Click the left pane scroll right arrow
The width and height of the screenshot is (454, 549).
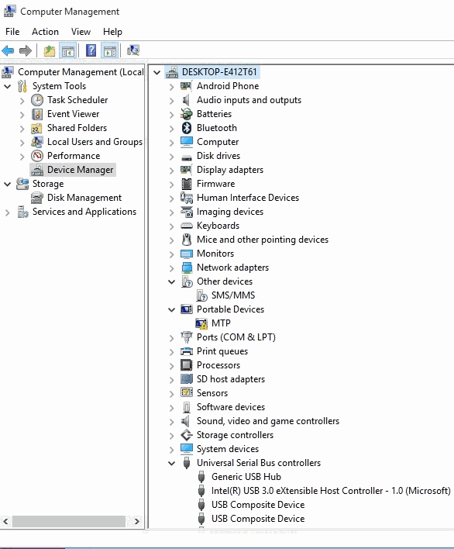point(137,521)
